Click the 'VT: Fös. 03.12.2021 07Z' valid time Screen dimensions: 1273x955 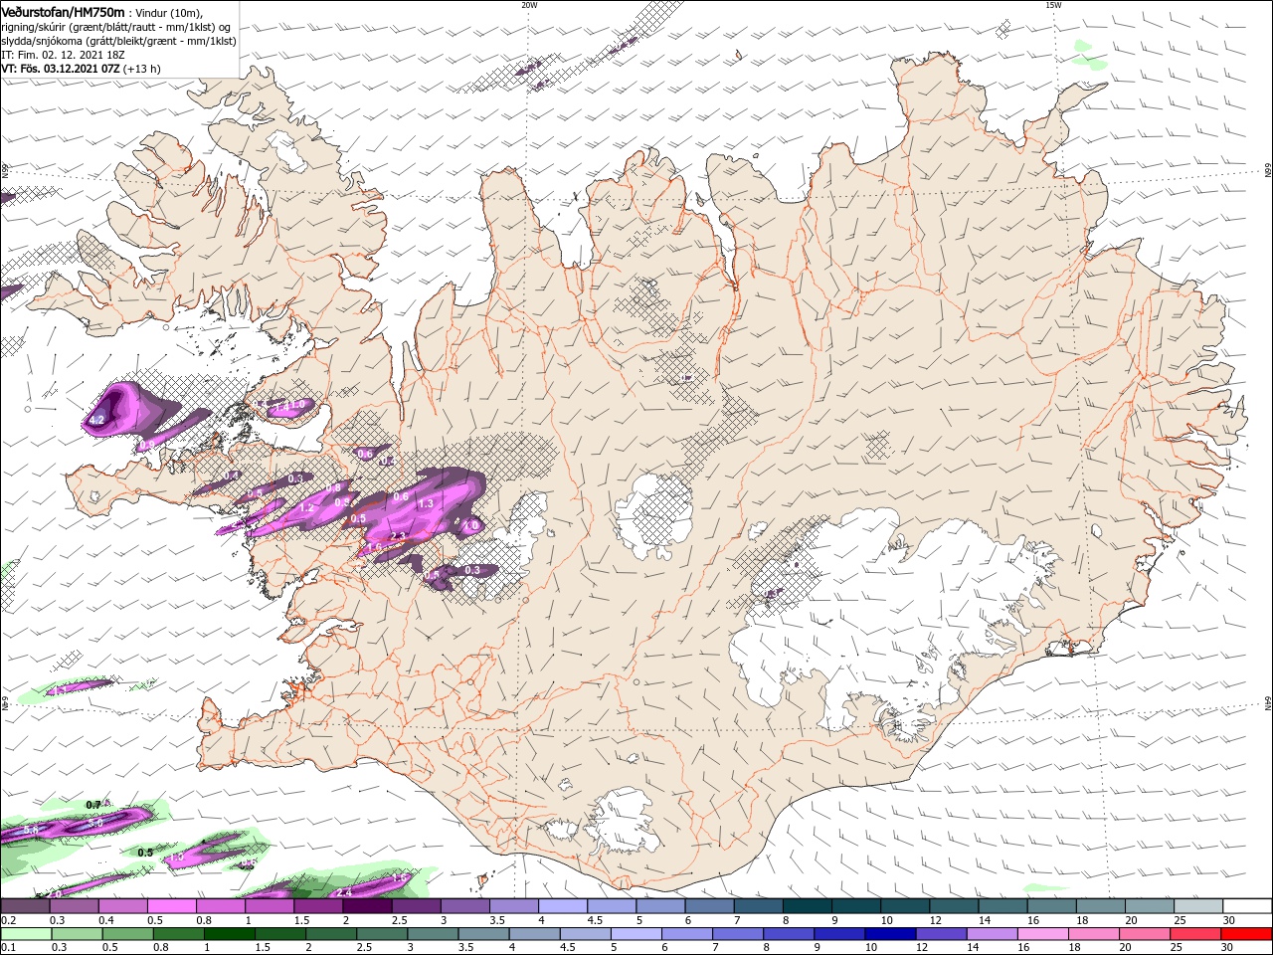(x=60, y=69)
